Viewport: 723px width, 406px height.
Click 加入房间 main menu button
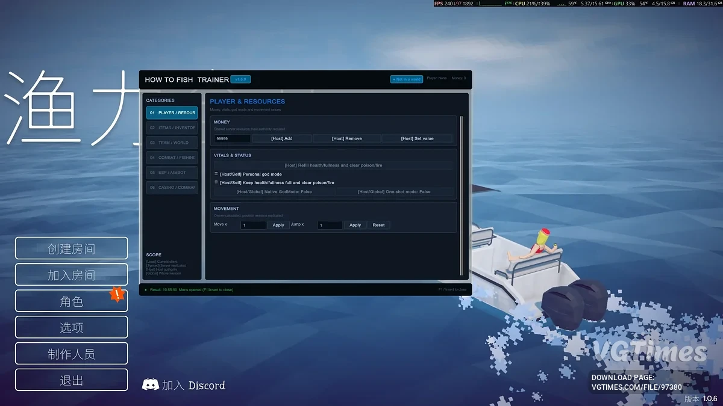click(x=72, y=275)
